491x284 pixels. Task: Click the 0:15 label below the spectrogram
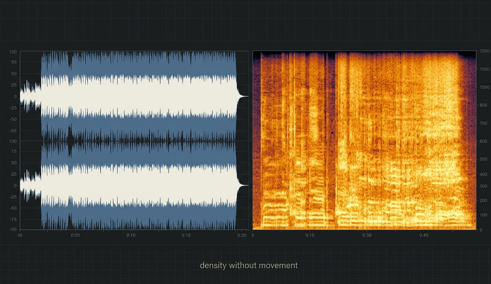[x=309, y=235]
